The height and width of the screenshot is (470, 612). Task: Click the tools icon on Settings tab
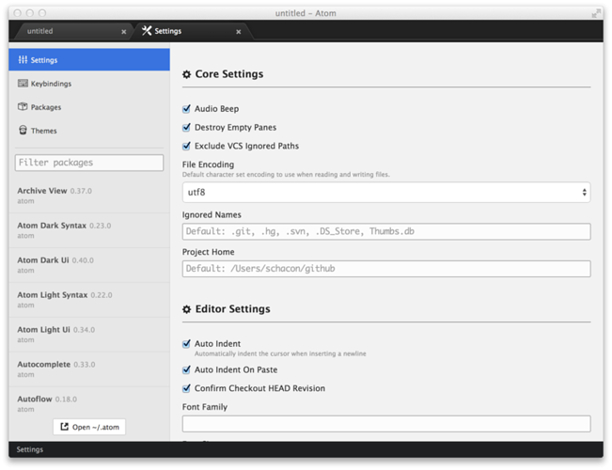tap(147, 31)
